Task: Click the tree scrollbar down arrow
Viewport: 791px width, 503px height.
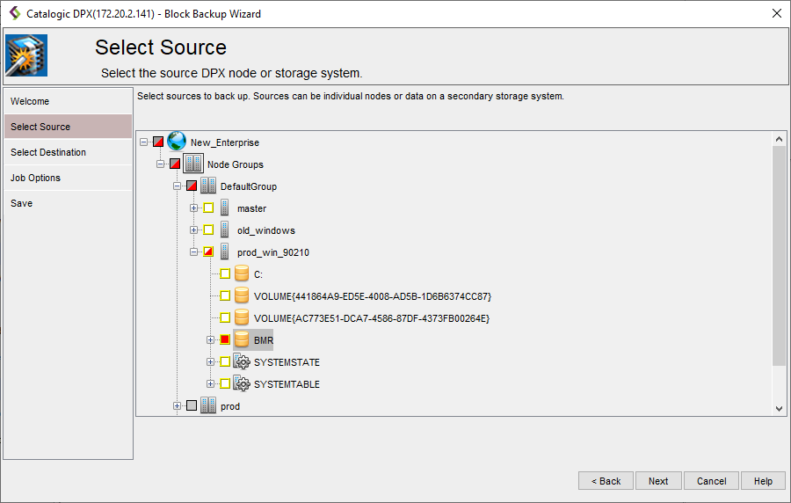Action: (779, 408)
